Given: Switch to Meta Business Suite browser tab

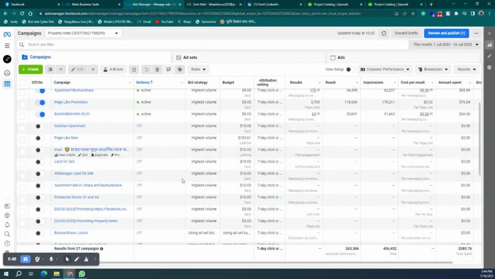Looking at the screenshot, I should 93,4.
